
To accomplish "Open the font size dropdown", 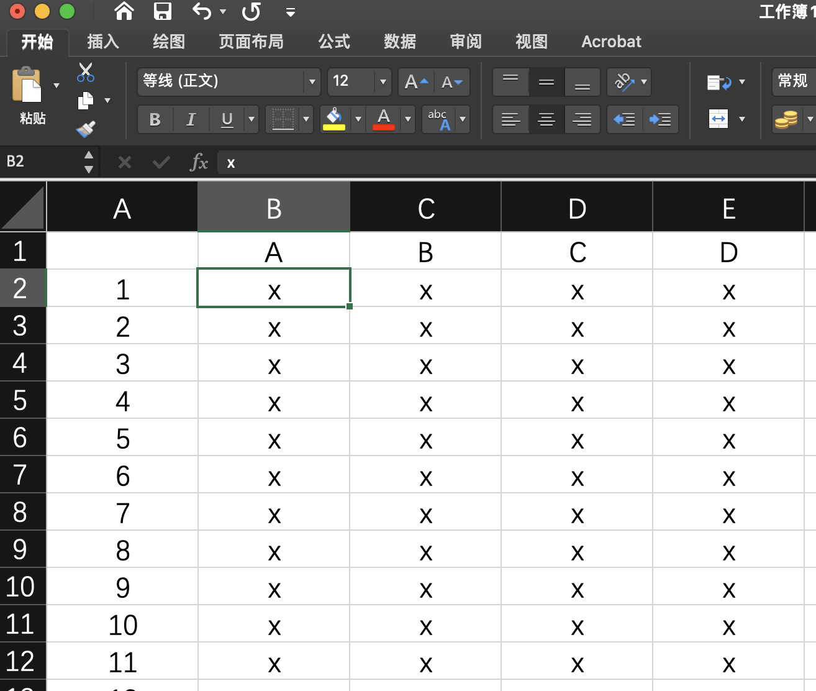I will point(383,81).
